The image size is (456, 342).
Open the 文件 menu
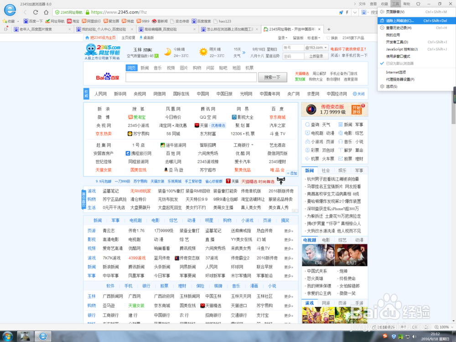pos(362,4)
